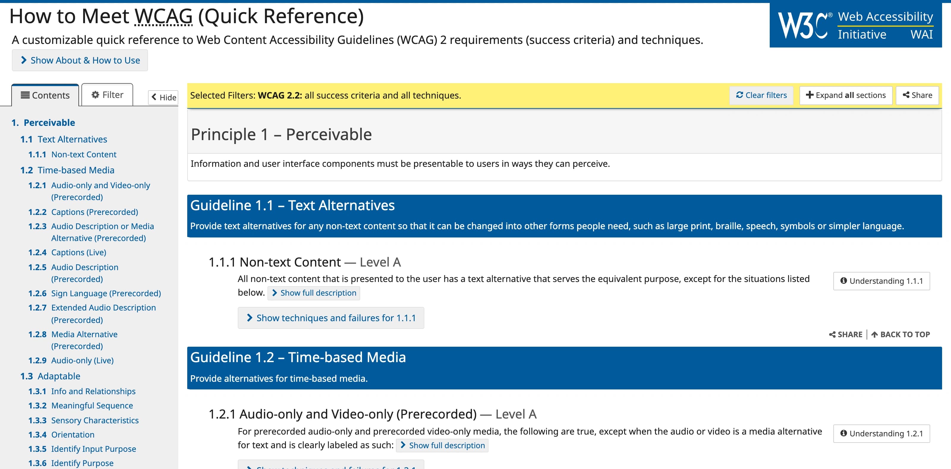
Task: Open 1.3.1 Info and Relationships link
Action: click(82, 391)
